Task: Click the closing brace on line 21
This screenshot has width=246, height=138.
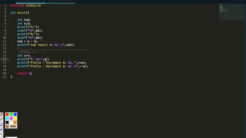Action: coord(11,77)
